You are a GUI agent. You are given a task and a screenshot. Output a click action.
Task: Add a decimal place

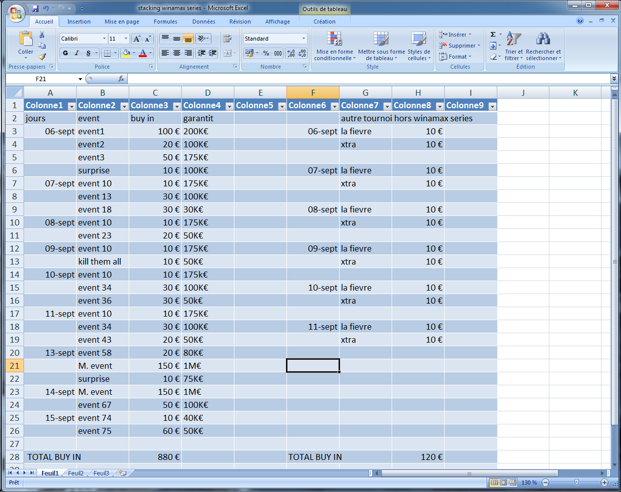click(291, 53)
